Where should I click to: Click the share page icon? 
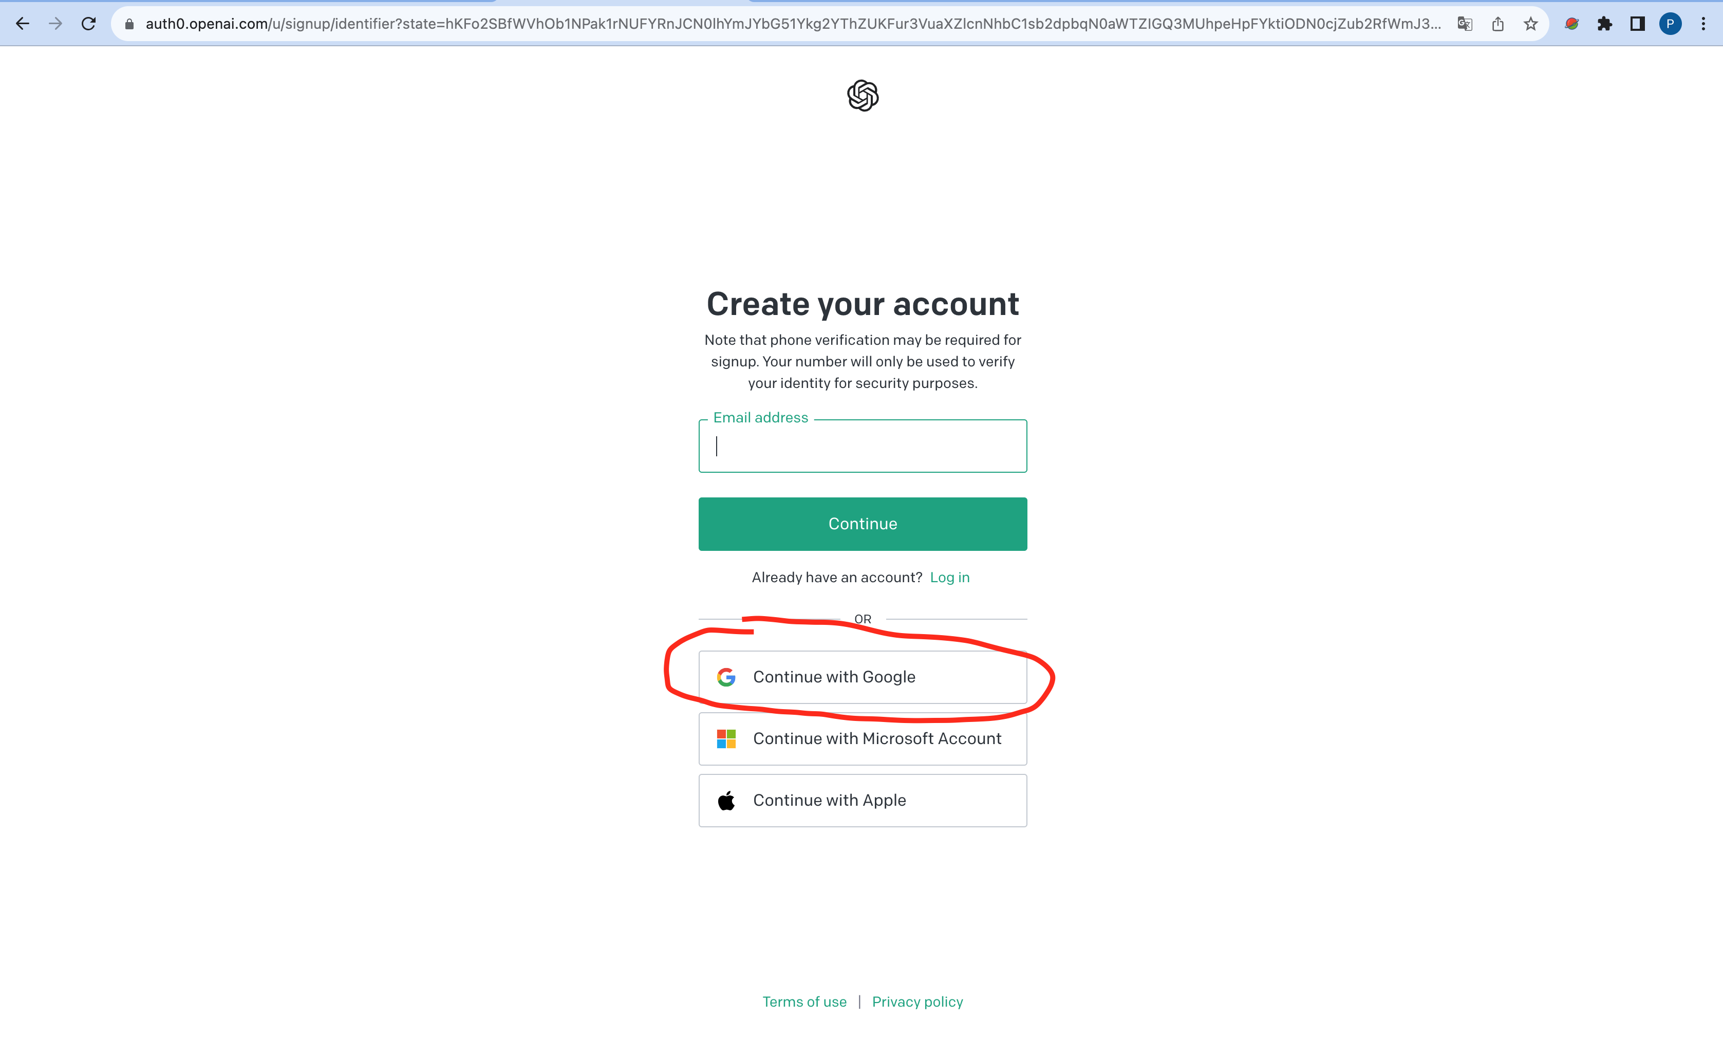[x=1498, y=24]
